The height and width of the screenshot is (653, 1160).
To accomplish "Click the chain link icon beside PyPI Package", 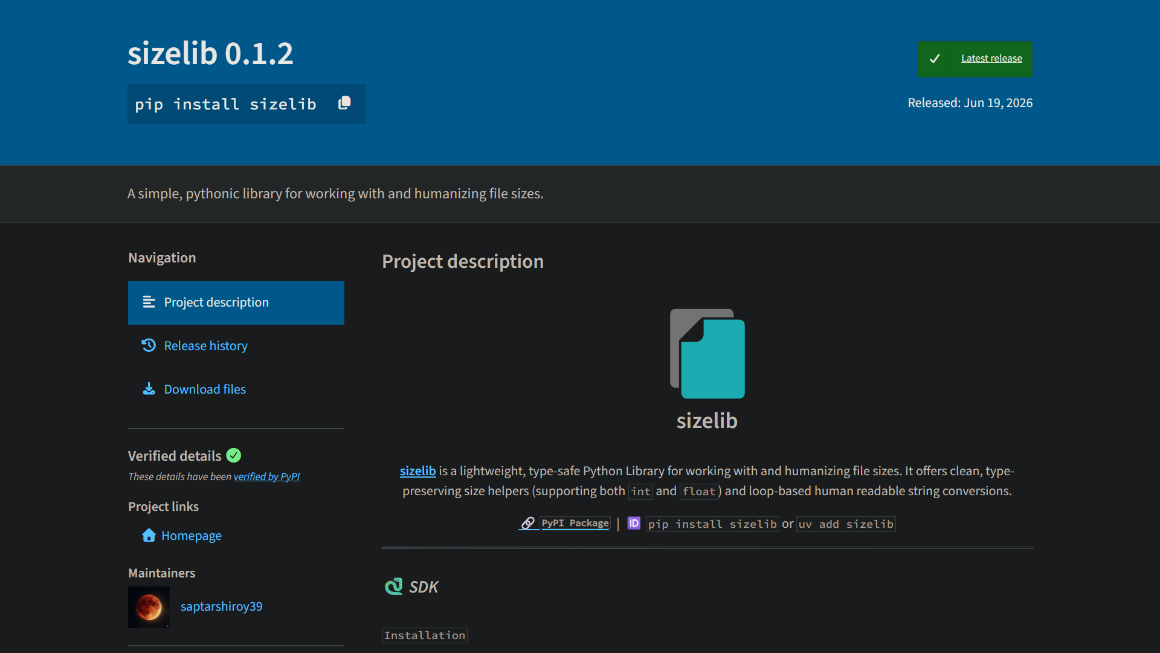I will 528,523.
